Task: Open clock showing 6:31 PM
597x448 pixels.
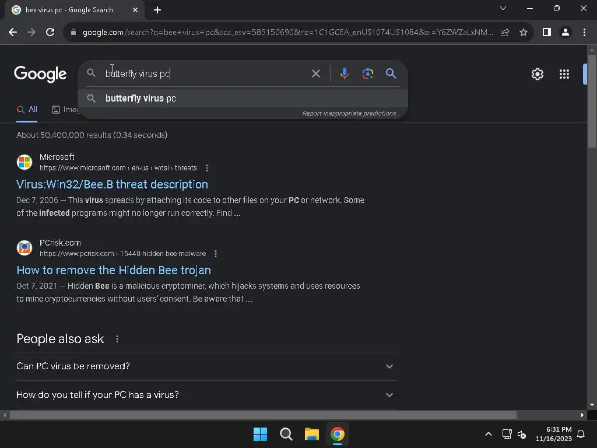Action: 554,434
